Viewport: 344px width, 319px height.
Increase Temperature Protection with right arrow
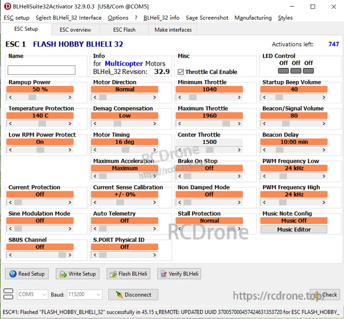coord(70,124)
